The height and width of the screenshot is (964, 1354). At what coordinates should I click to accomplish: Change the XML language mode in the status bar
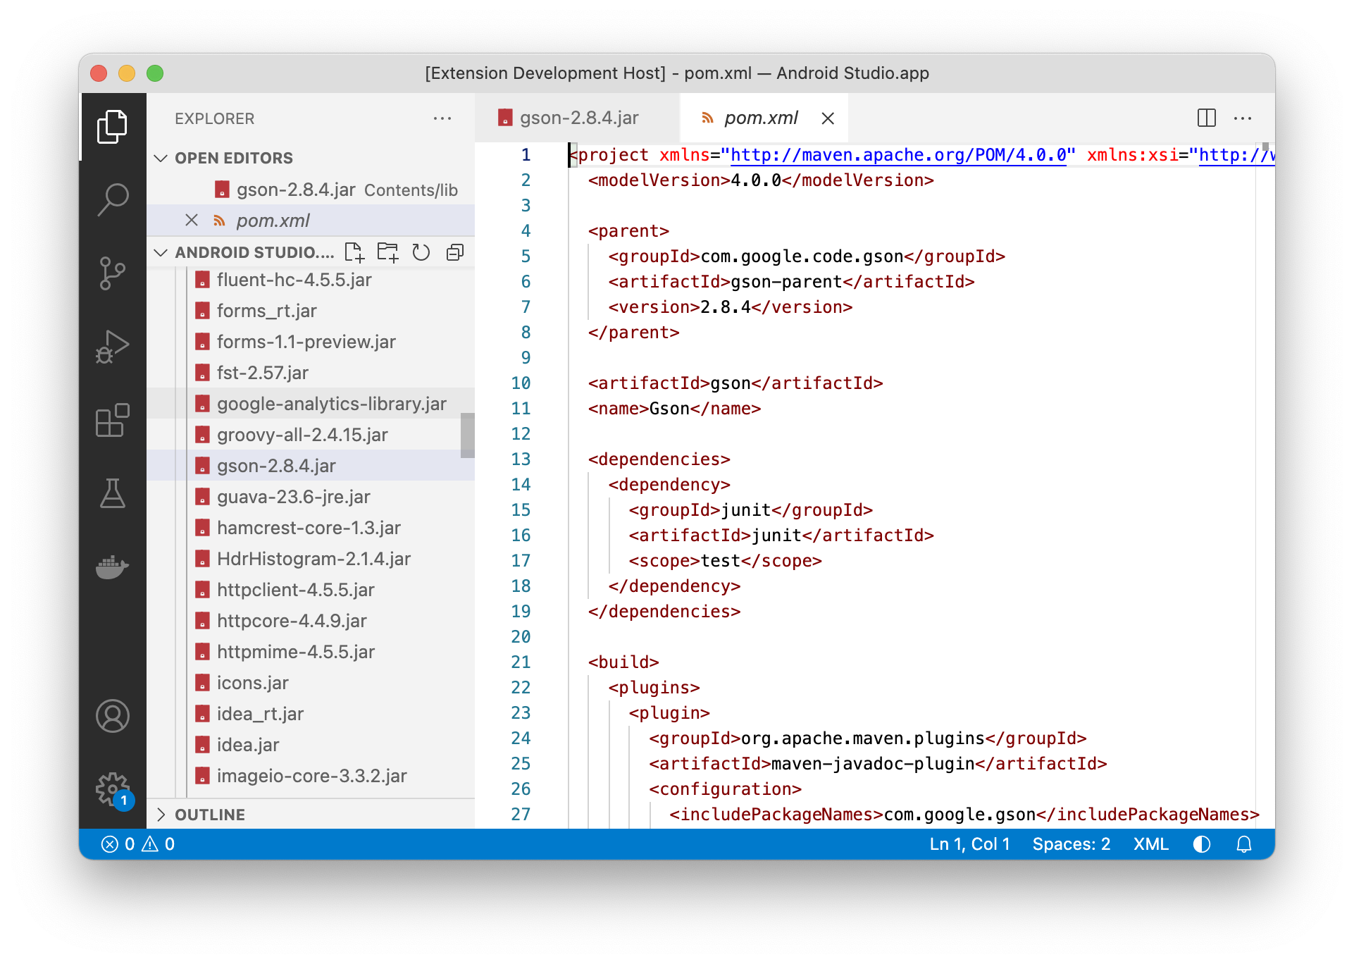pyautogui.click(x=1150, y=844)
